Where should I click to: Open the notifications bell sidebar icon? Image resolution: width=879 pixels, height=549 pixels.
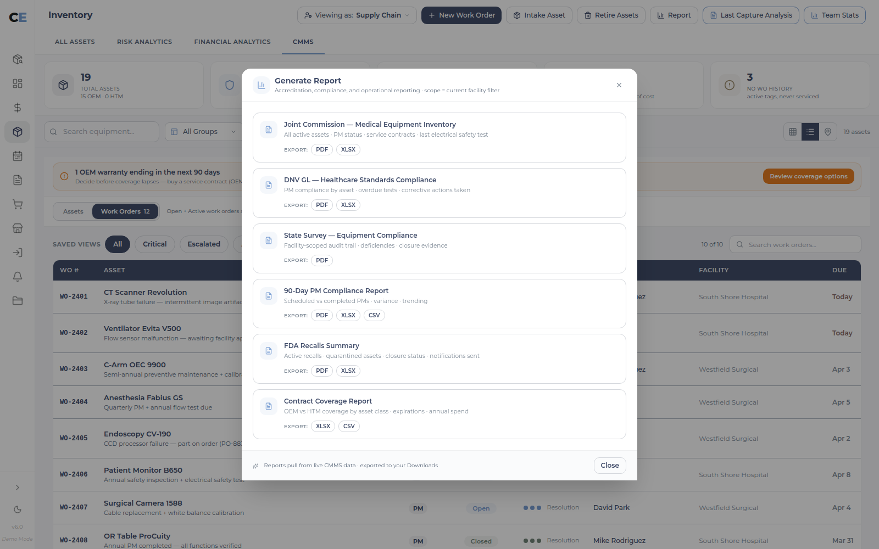[x=18, y=277]
